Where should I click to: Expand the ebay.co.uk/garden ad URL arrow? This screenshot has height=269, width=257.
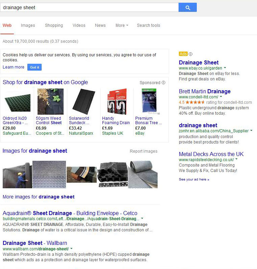pos(225,68)
